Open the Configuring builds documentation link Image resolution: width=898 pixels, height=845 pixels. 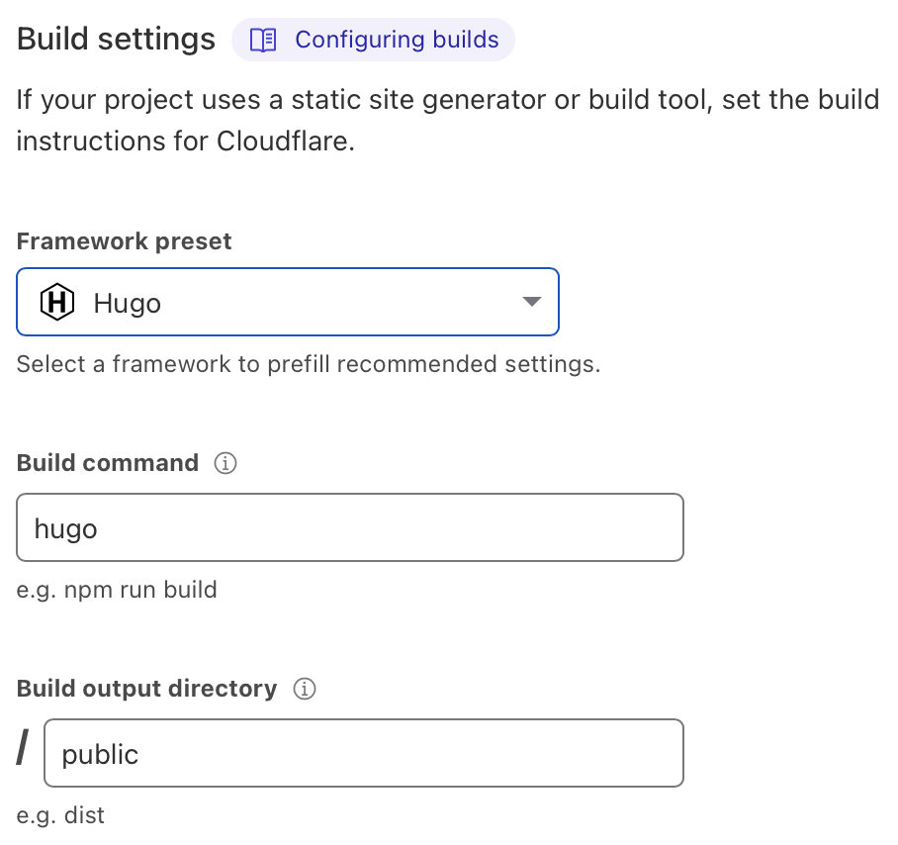(373, 40)
